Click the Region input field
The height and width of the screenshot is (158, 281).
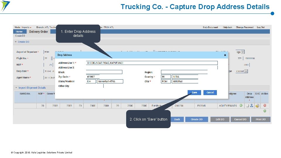pos(184,72)
